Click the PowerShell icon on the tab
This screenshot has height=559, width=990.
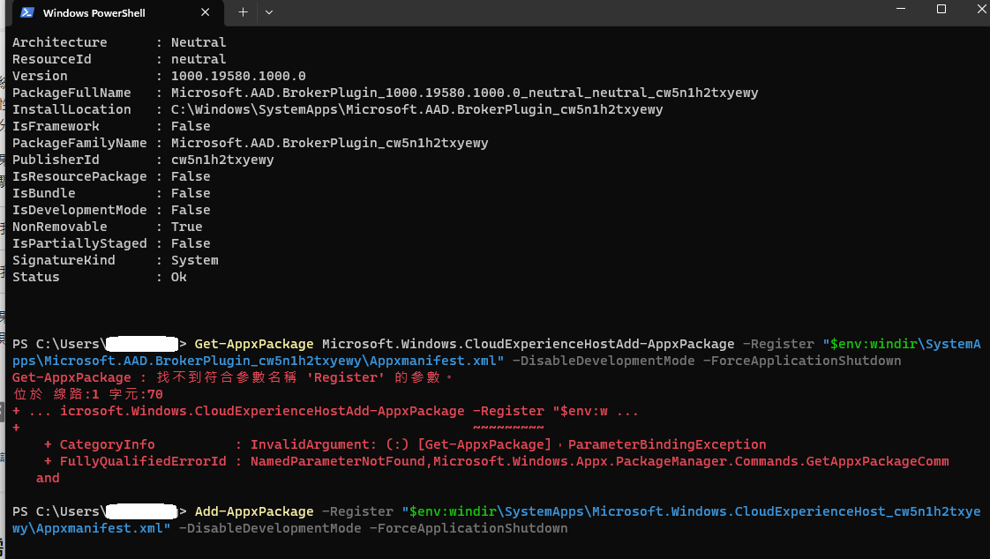pos(27,12)
